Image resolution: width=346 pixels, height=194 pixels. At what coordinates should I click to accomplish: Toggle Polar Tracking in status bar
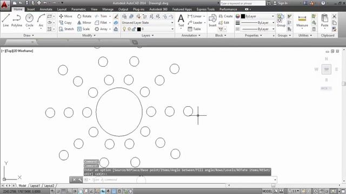click(75, 191)
